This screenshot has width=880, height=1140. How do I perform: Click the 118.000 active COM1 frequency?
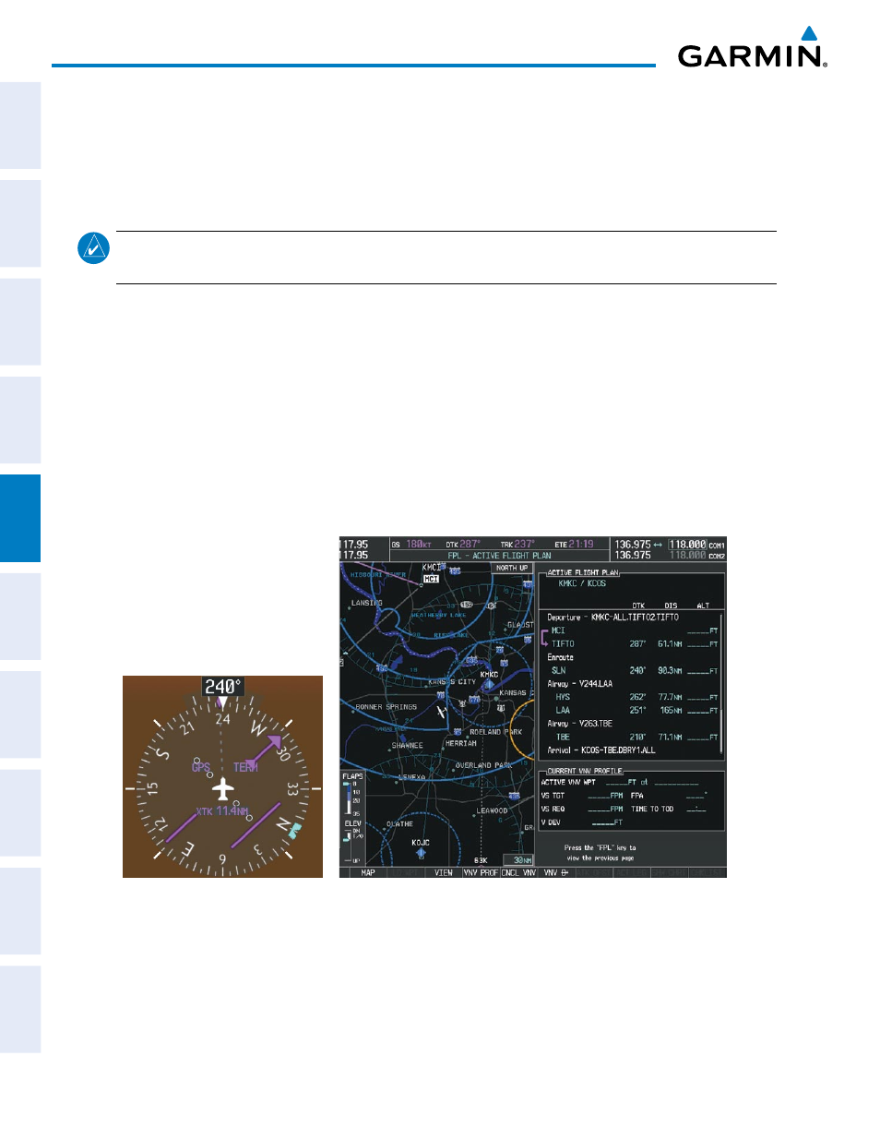click(x=688, y=545)
